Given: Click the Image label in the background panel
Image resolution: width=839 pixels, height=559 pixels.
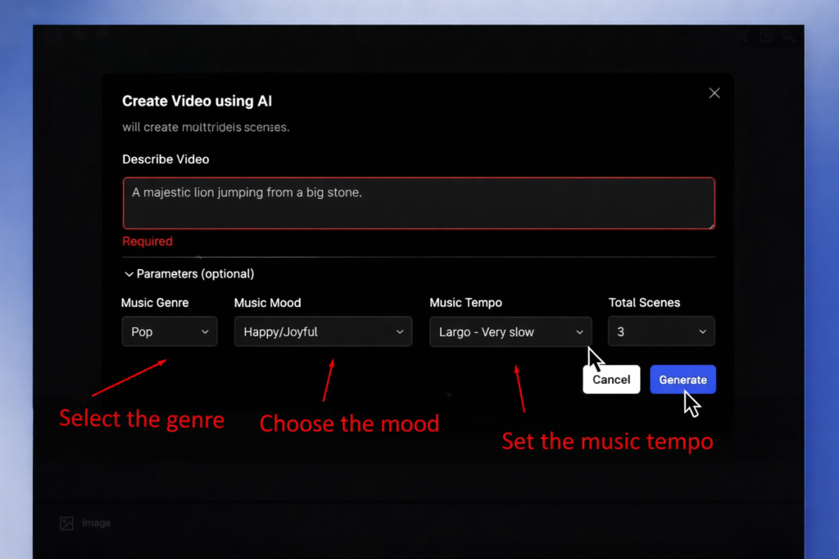Looking at the screenshot, I should pos(96,523).
